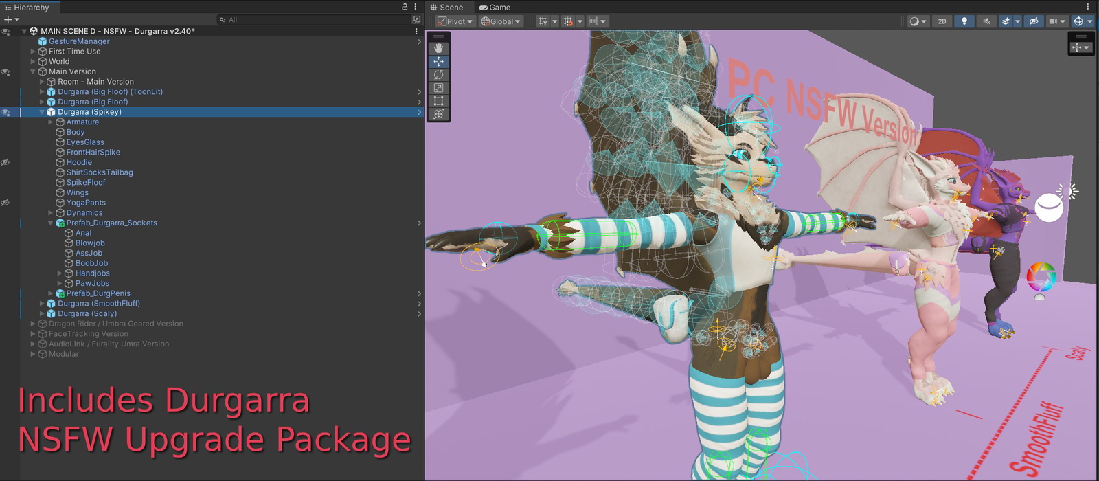
Task: Open the Pivot handle position dropdown
Action: 455,21
